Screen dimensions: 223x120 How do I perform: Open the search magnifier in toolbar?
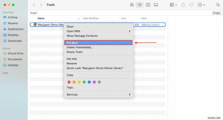[x=218, y=5]
